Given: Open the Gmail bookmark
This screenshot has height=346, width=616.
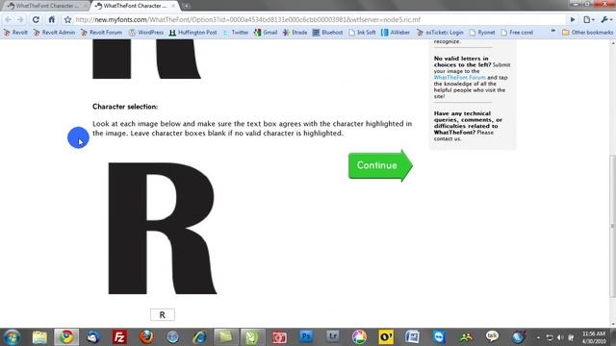Looking at the screenshot, I should tap(266, 33).
